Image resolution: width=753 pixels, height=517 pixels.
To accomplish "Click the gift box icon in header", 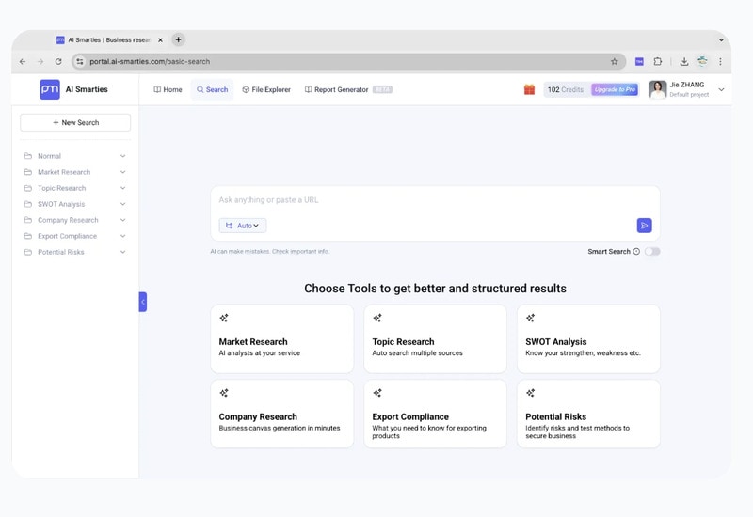I will (529, 89).
